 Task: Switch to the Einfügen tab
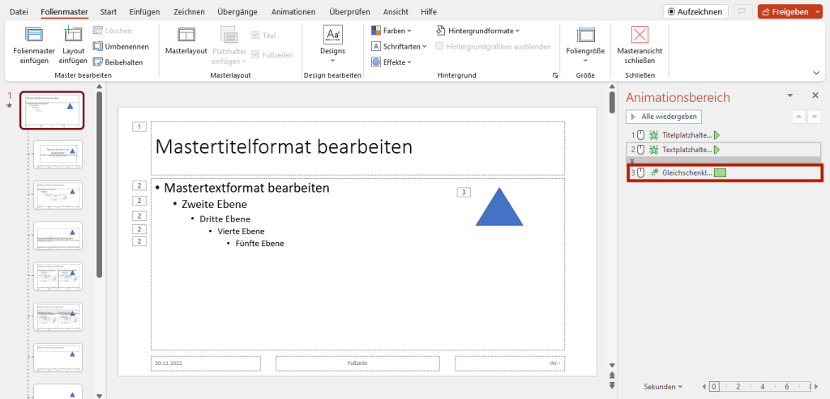point(144,11)
